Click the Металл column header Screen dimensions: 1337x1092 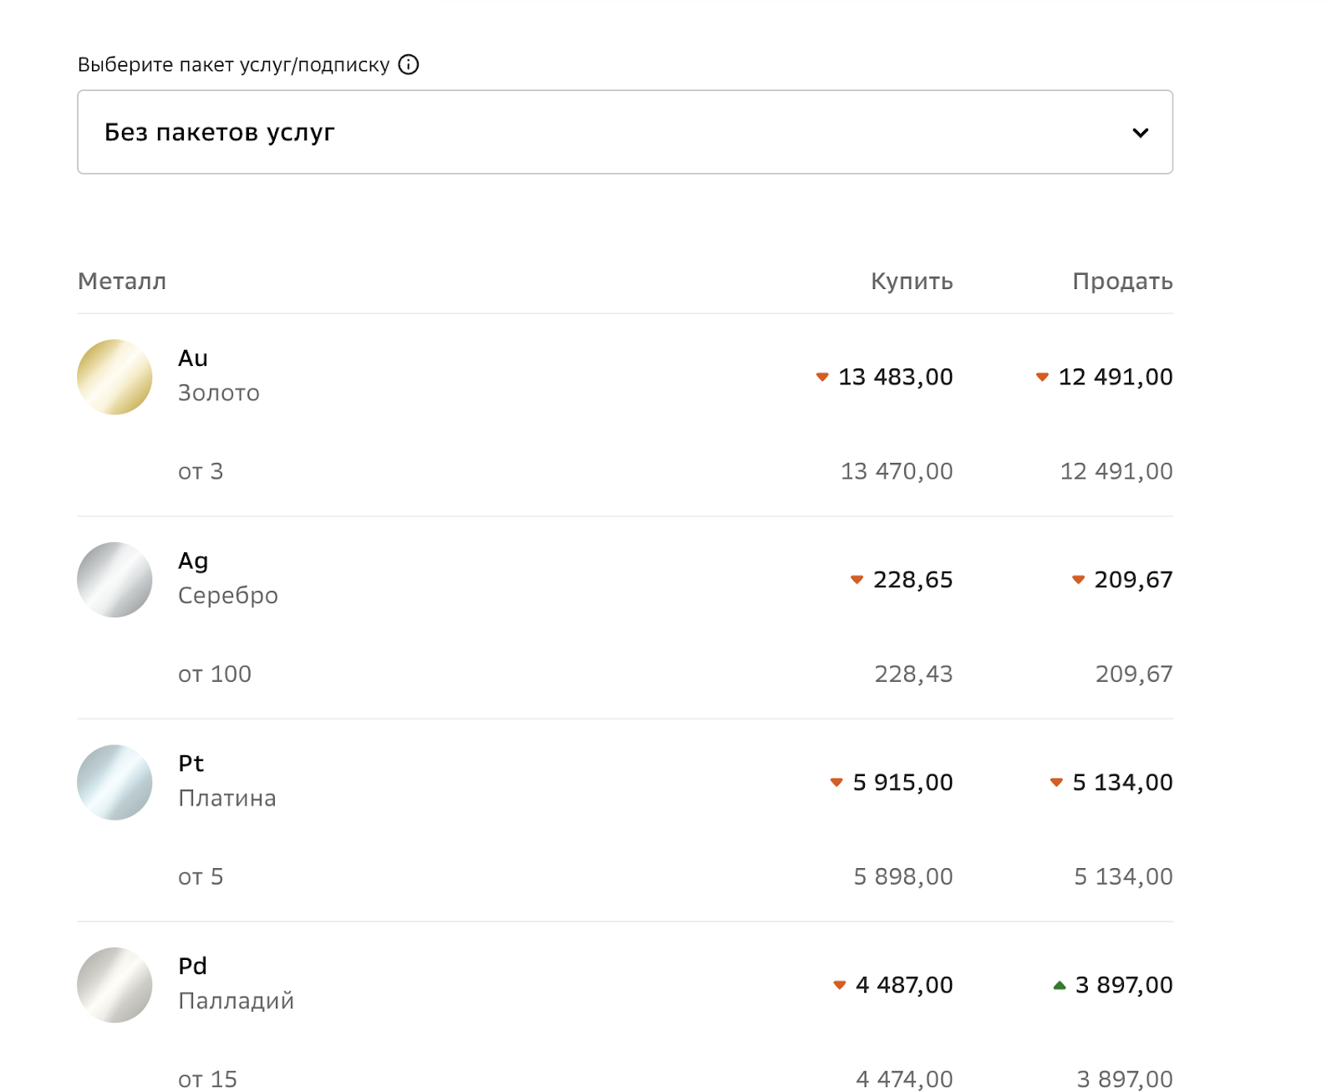point(122,282)
